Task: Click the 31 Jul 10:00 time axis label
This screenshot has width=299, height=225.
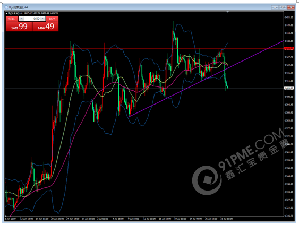Action: [226, 219]
